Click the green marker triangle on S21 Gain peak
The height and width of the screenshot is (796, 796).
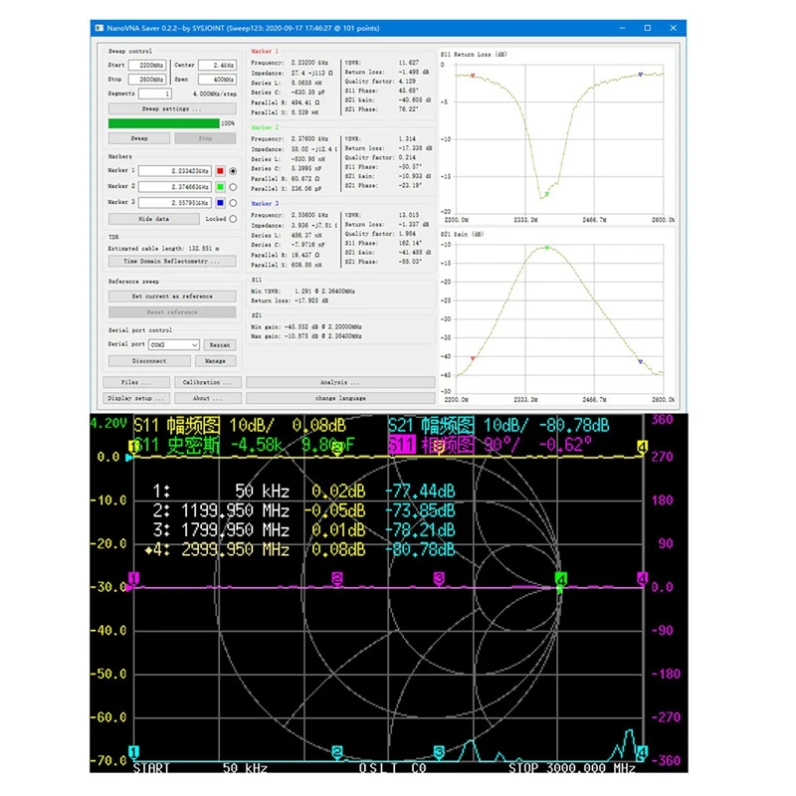click(x=546, y=247)
